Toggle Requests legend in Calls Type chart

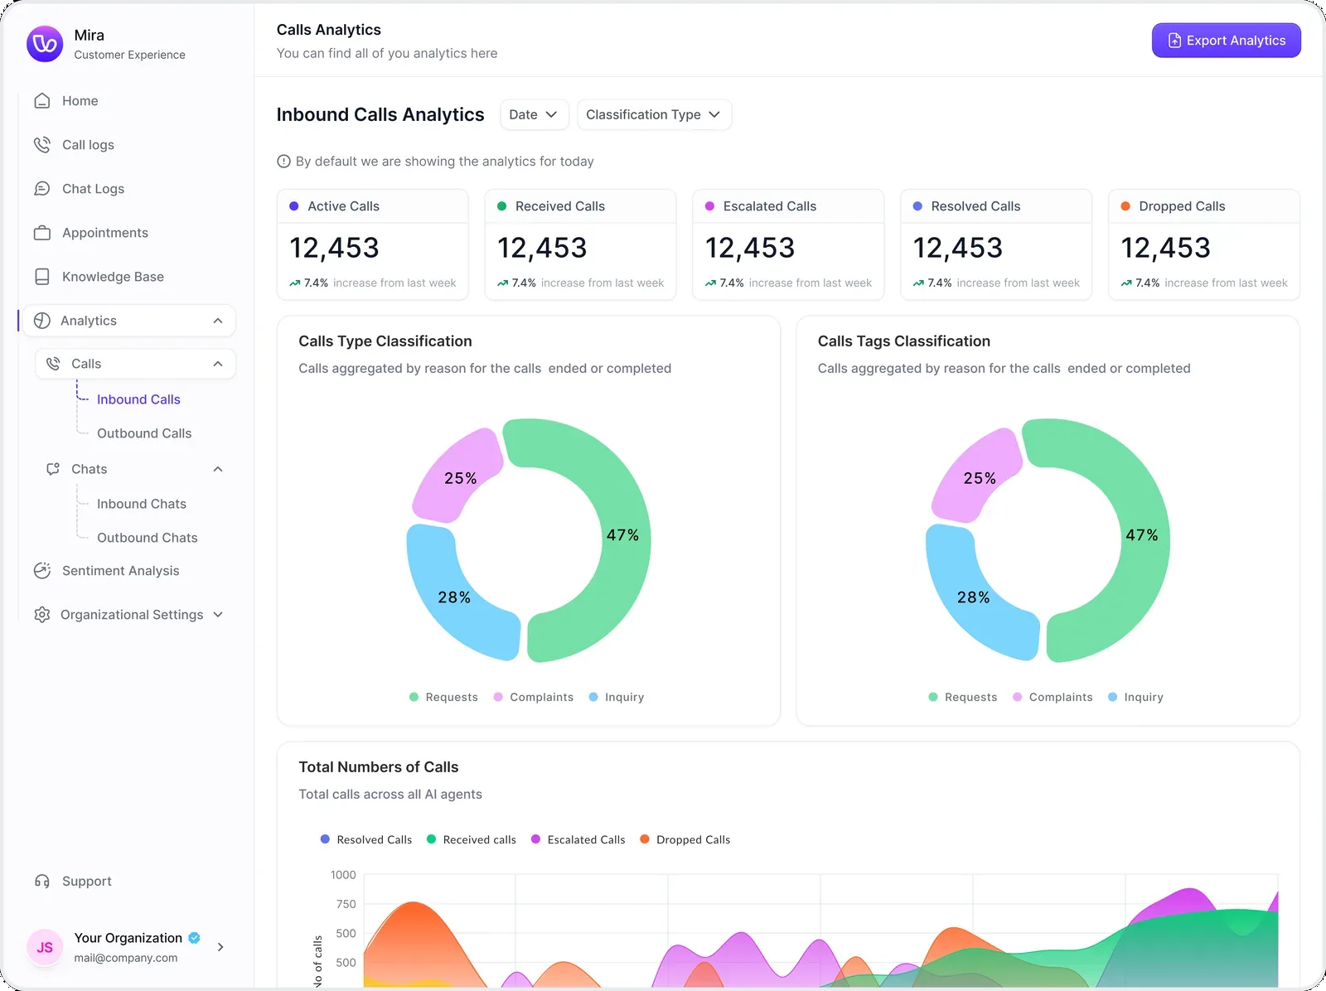[443, 698]
